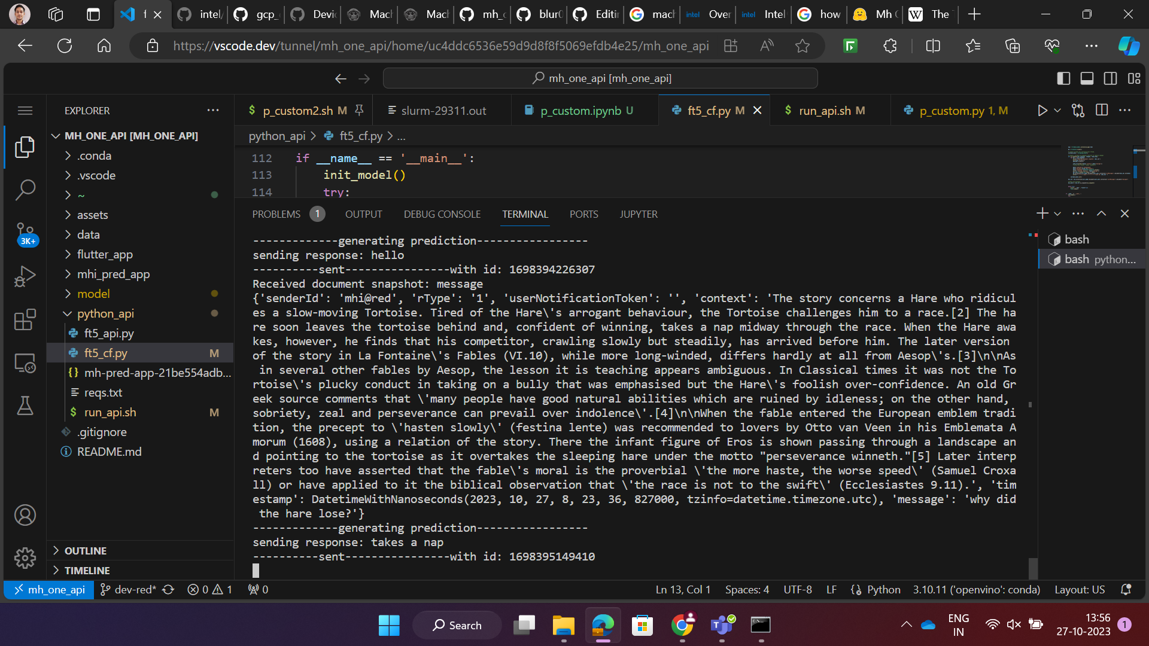
Task: Create a new terminal with the plus icon
Action: 1042,213
